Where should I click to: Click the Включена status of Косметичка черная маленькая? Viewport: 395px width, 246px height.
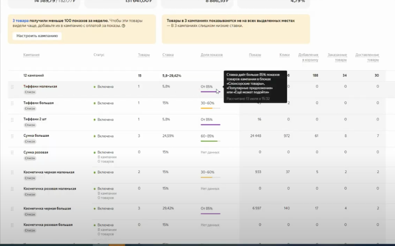[x=105, y=172]
